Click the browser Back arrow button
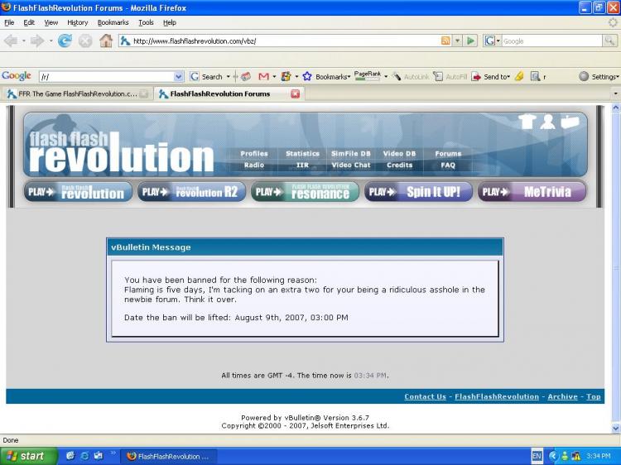 click(x=11, y=41)
